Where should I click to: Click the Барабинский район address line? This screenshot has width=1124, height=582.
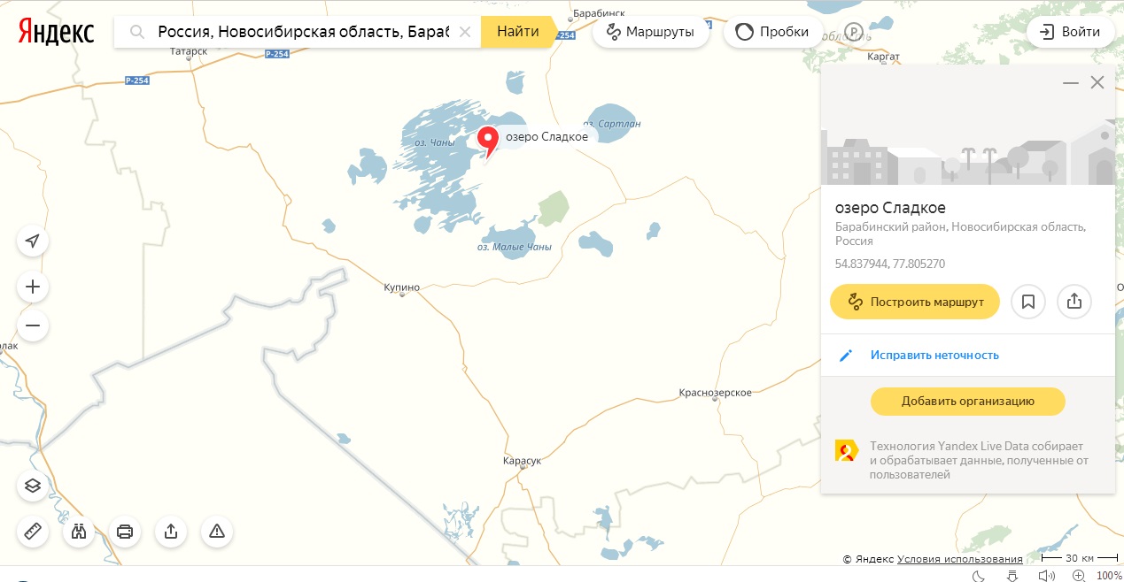point(960,234)
